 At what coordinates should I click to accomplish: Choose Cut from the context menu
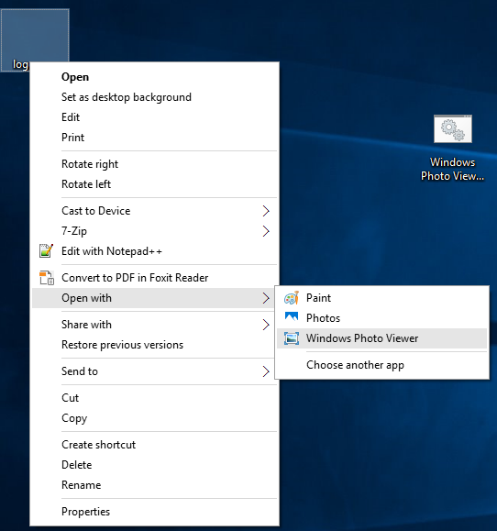pos(154,398)
